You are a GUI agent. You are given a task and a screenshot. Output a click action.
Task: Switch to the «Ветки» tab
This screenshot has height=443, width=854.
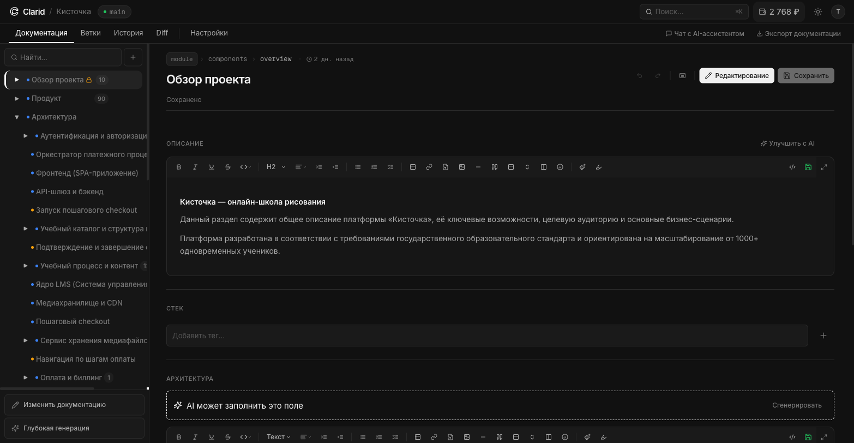[90, 33]
